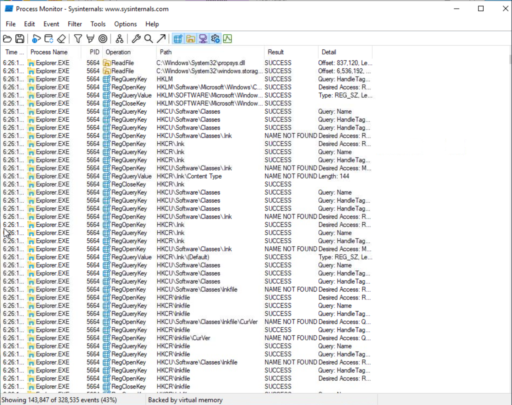Click the Find magnifier icon
The width and height of the screenshot is (512, 405).
tap(148, 39)
